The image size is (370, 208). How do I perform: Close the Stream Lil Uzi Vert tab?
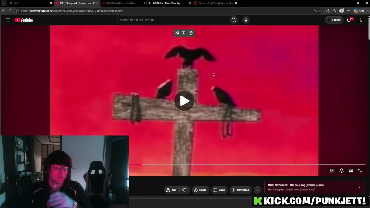tap(236, 3)
